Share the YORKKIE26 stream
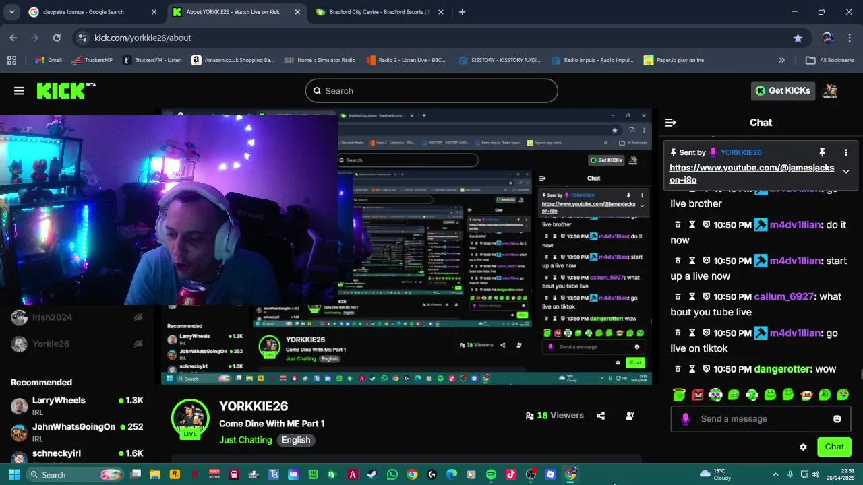 601,416
